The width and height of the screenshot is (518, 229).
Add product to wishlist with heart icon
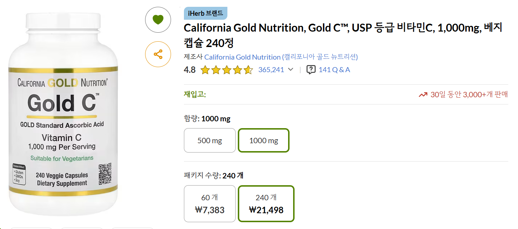158,20
